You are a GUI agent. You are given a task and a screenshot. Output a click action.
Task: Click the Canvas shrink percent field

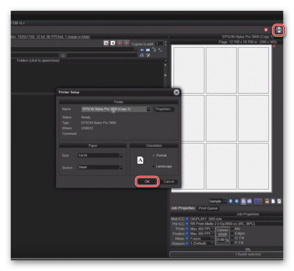[x=221, y=240]
